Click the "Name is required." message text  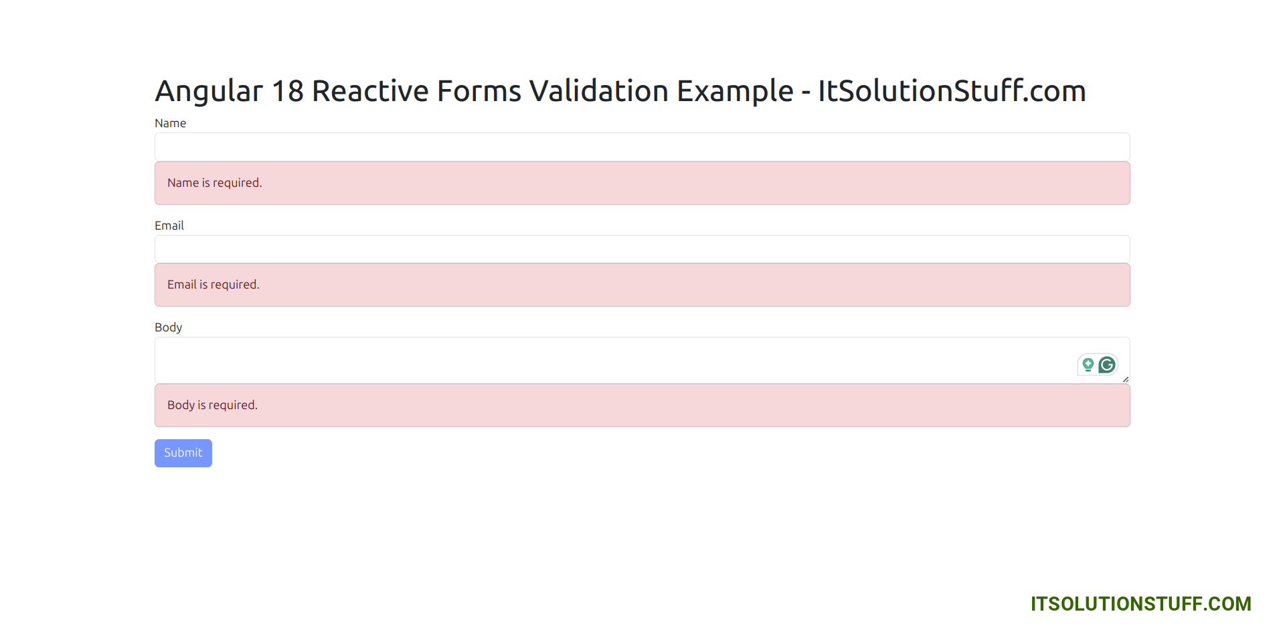214,183
